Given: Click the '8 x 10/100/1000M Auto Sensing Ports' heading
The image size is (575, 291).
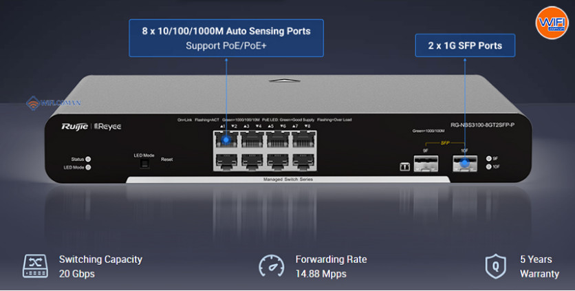Looking at the screenshot, I should 226,31.
